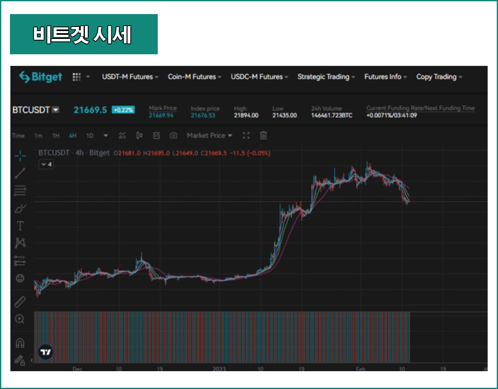Screen dimensions: 498x389
Task: Enter fullscreen chart mode
Action: [246, 135]
